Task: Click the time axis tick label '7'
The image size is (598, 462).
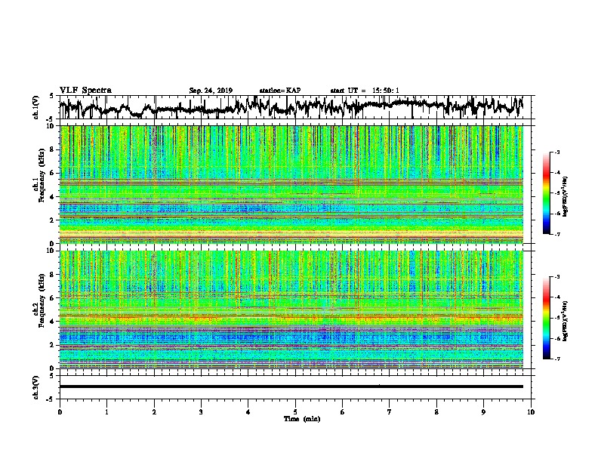Action: (390, 411)
